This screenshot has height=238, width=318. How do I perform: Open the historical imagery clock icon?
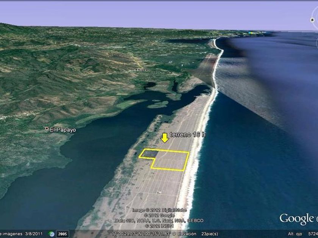52,234
